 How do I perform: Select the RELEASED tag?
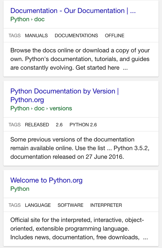coord(37,125)
